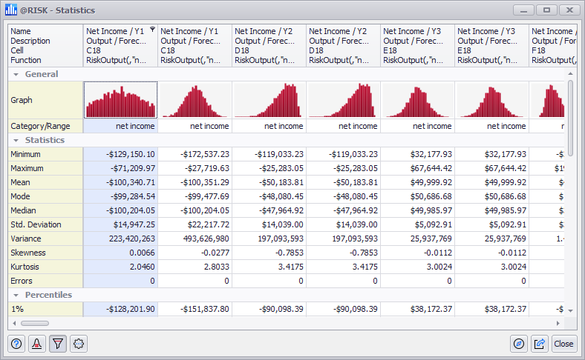Click the distribution graph icon in bottom toolbar
The width and height of the screenshot is (585, 360).
tap(37, 344)
